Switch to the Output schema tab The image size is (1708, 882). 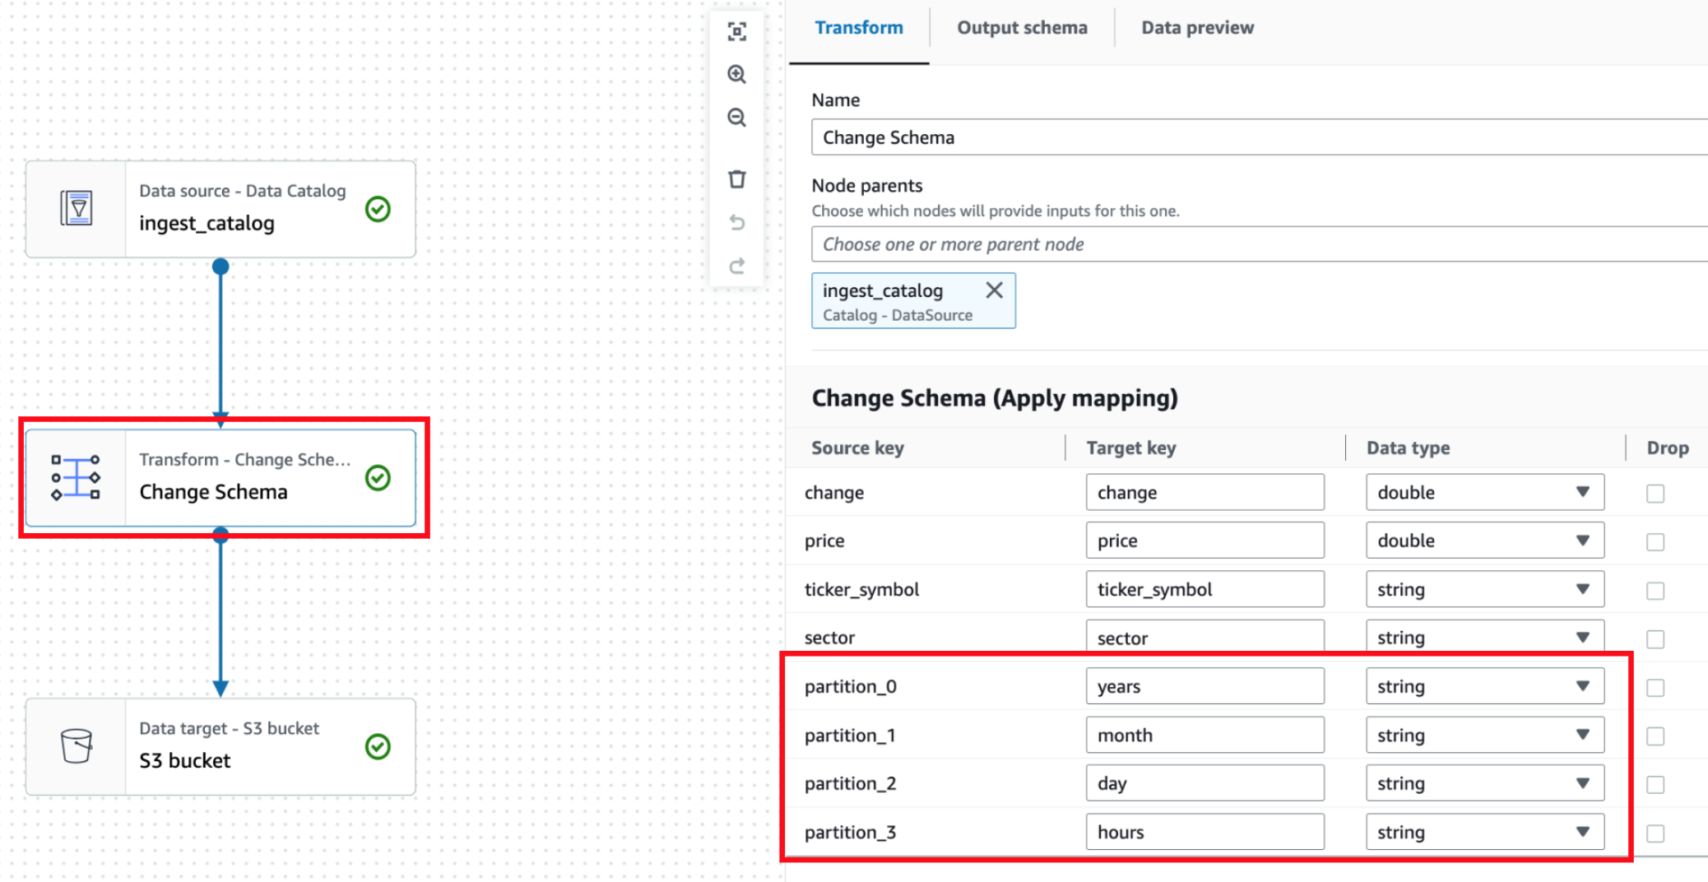(x=1021, y=27)
